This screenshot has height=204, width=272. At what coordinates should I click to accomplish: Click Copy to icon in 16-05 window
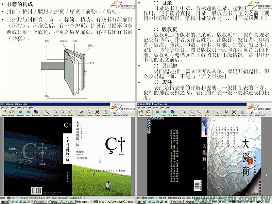[x=226, y=113]
